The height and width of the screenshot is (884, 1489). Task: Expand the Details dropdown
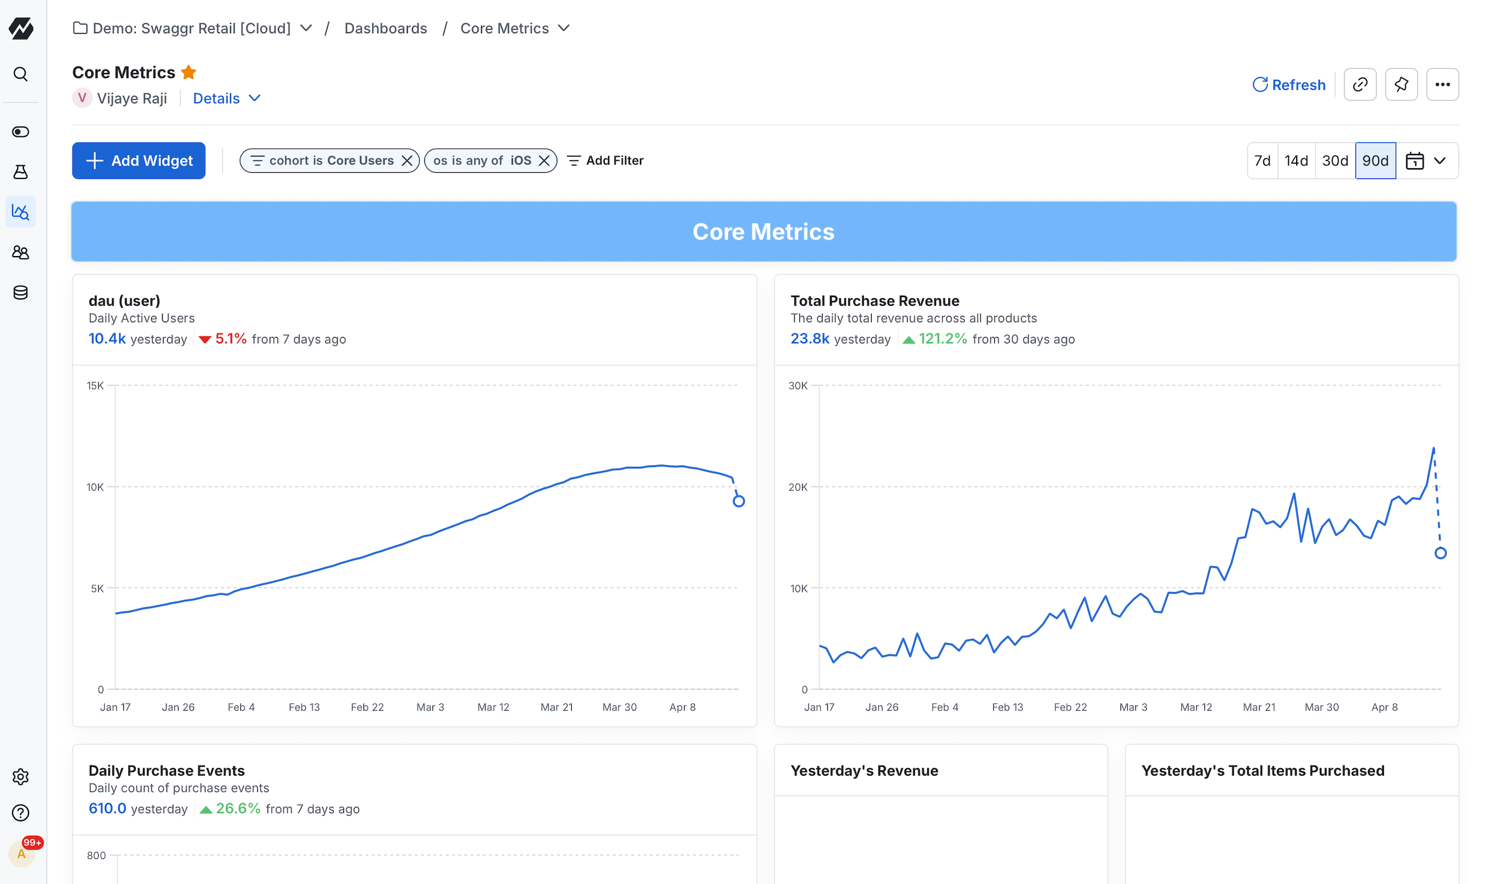226,98
